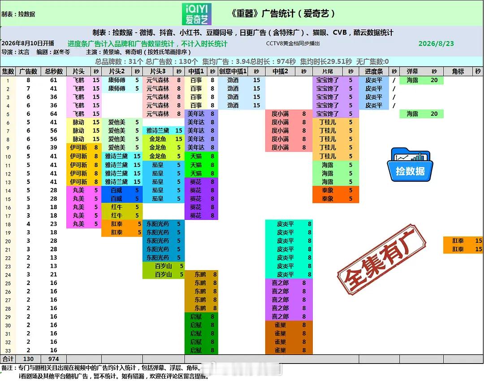Select 茄皇 cell in episode 14 row
The image size is (484, 381).
pyautogui.click(x=158, y=190)
